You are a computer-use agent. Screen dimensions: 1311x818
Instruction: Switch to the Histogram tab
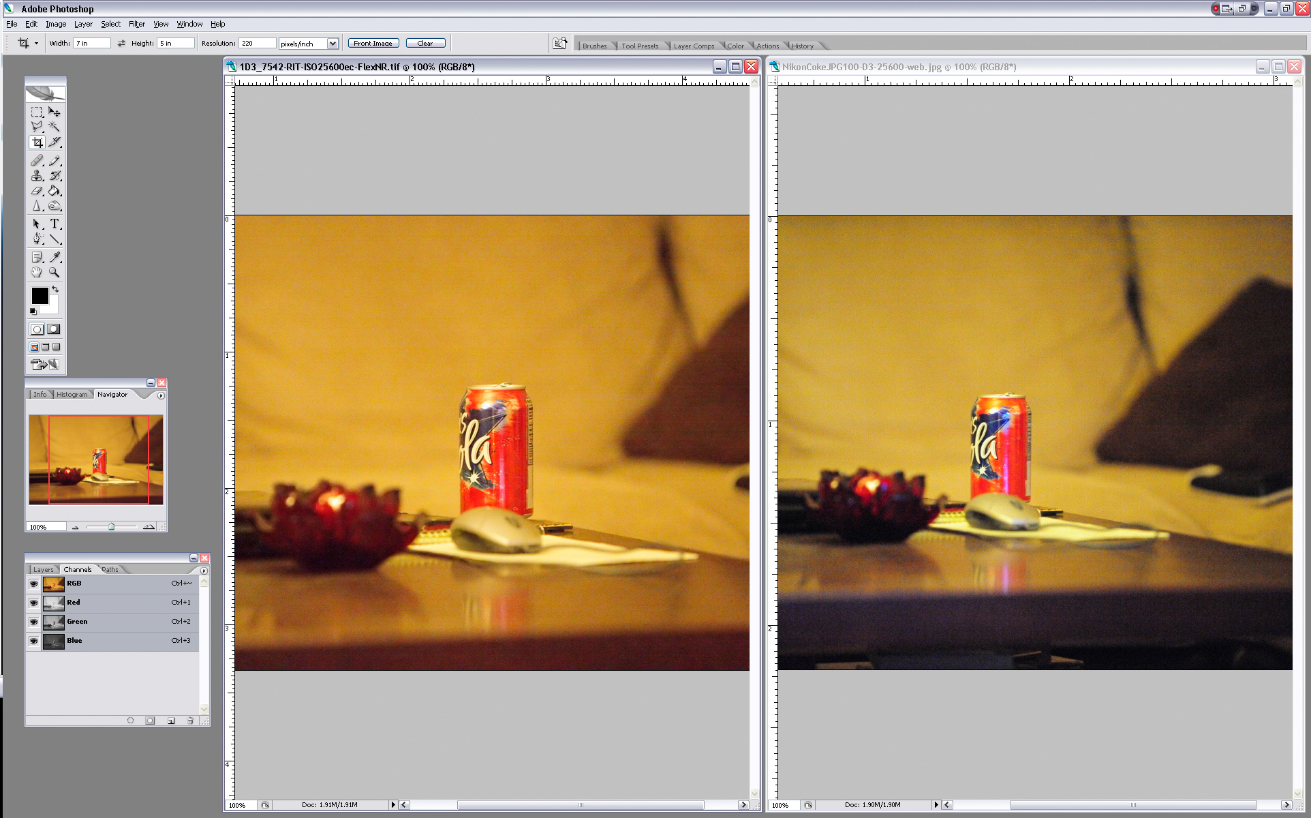tap(72, 395)
